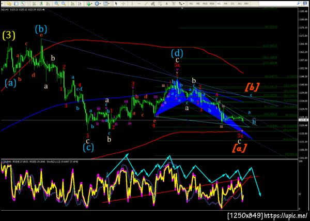Open the Data Window icon
This screenshot has height=221, width=310.
[16, 4]
